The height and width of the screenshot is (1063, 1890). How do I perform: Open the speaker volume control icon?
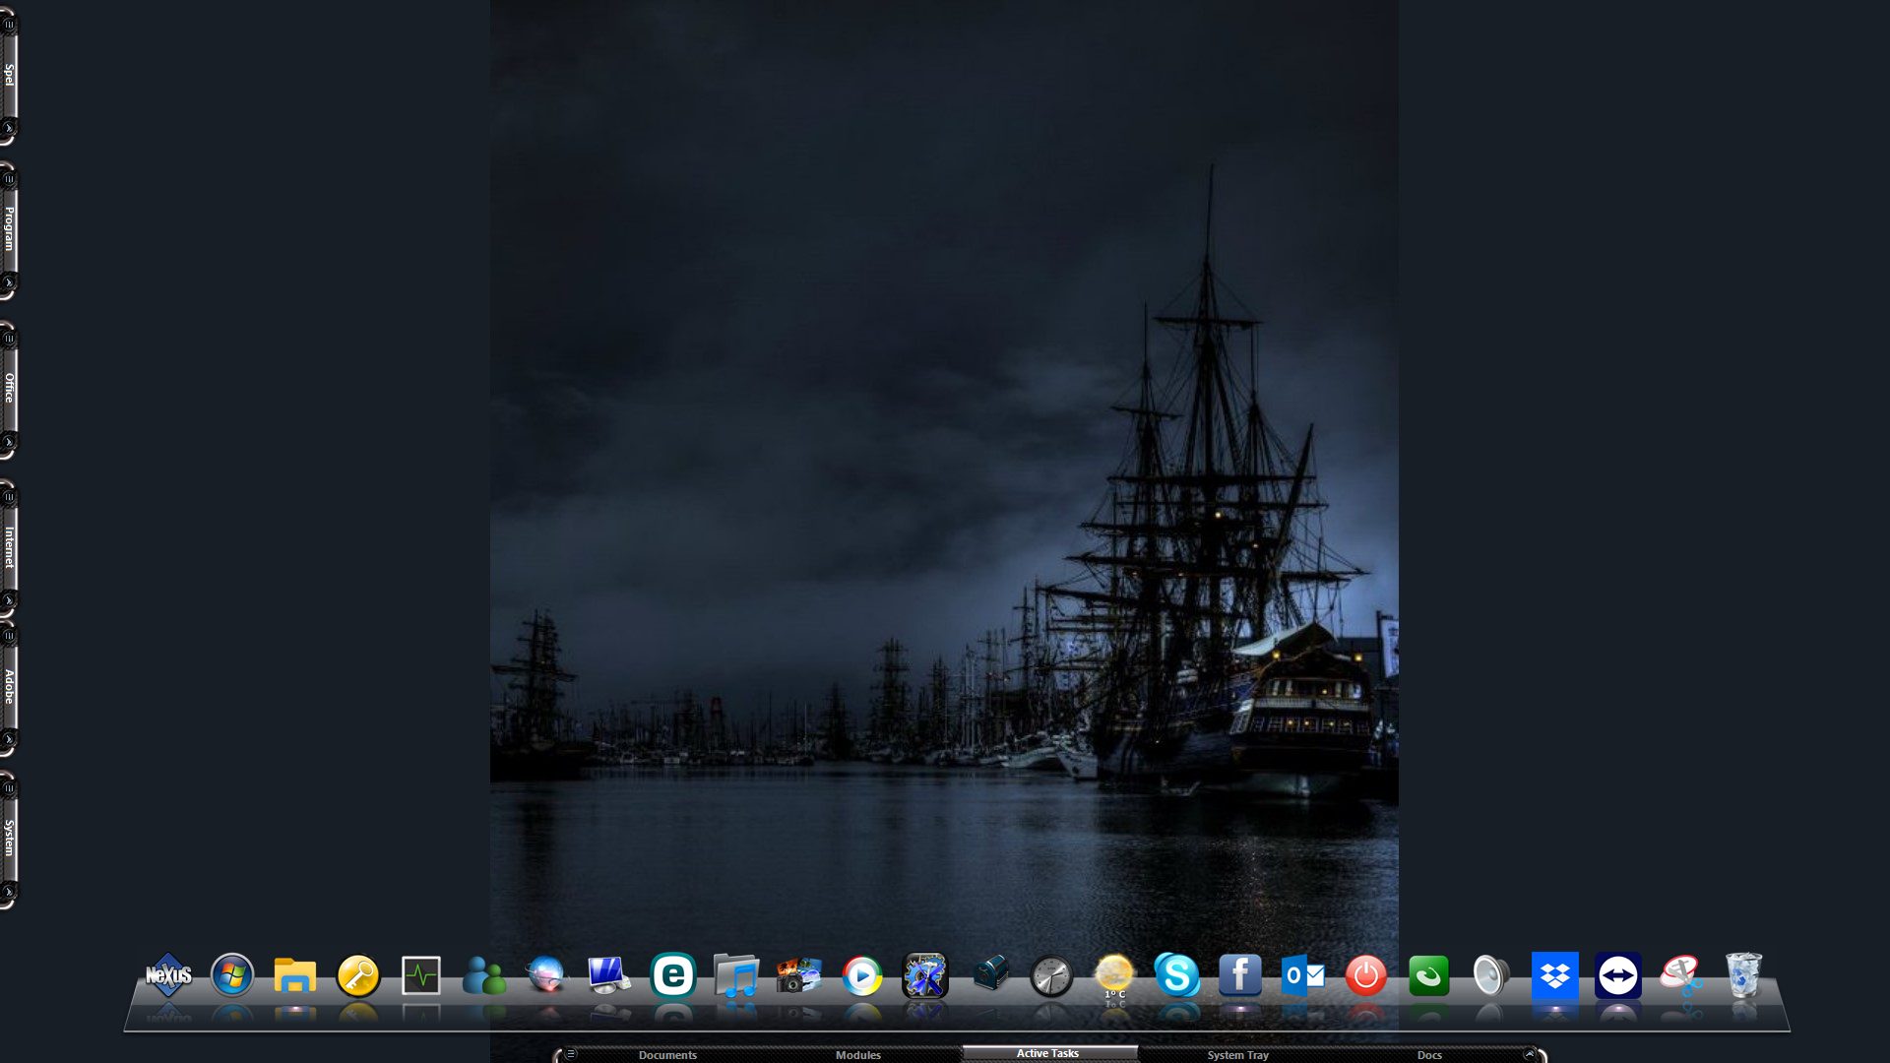(1492, 975)
